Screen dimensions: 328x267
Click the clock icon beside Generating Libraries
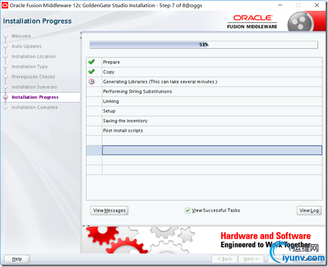click(92, 81)
